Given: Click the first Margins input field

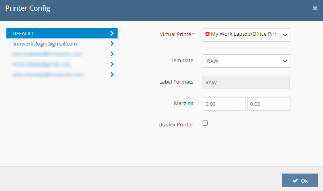Looking at the screenshot, I should 224,104.
